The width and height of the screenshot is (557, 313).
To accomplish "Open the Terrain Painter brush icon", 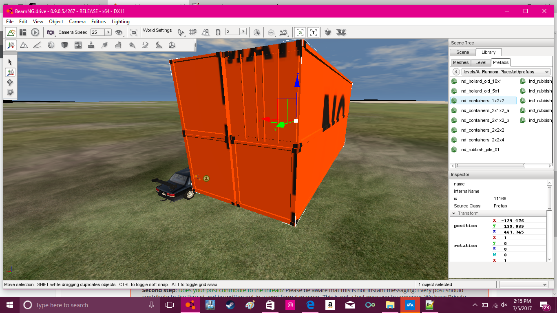I will pyautogui.click(x=38, y=45).
